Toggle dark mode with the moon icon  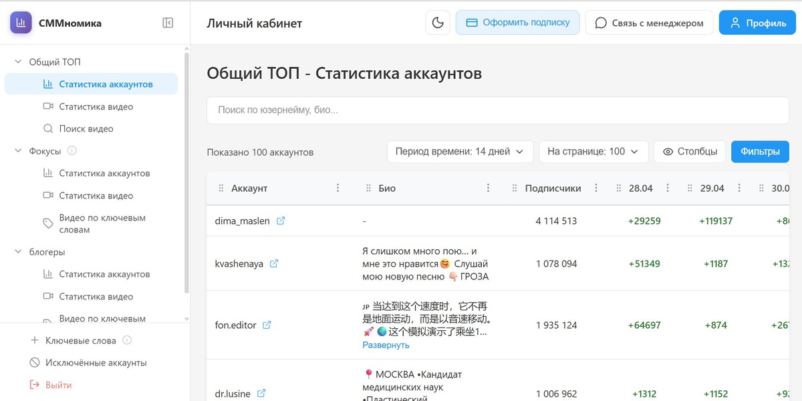click(x=438, y=23)
